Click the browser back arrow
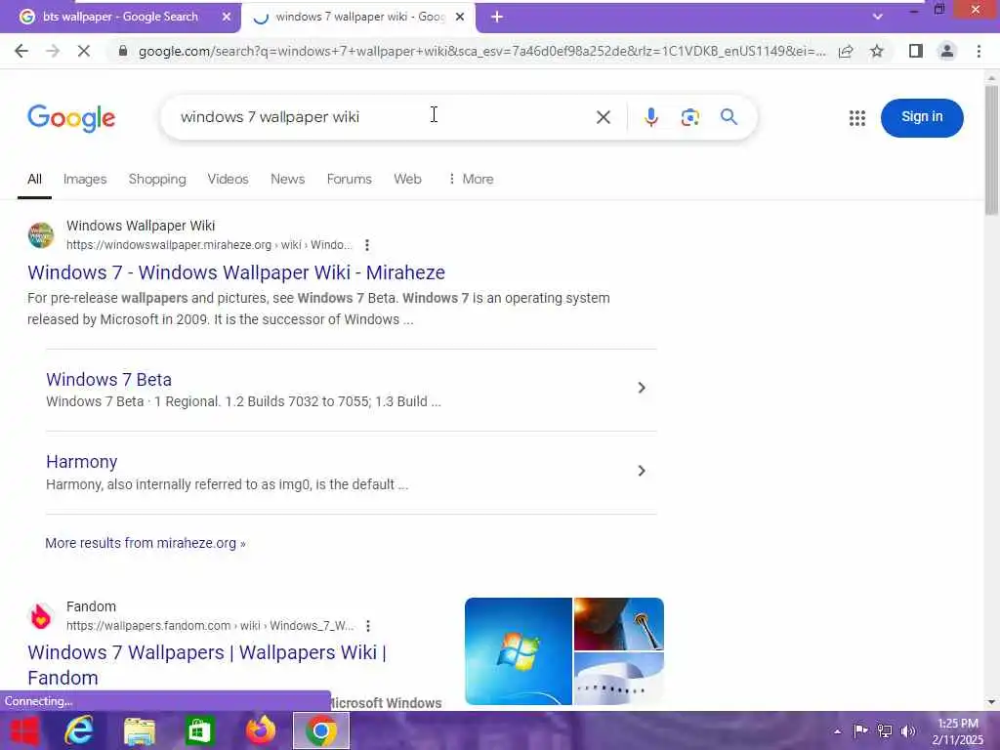Screen dimensions: 1000x750 [21, 51]
